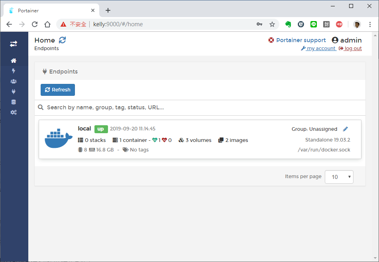Click the 2019-09-20 11:14:45 timestamp
379x262 pixels.
(x=133, y=129)
